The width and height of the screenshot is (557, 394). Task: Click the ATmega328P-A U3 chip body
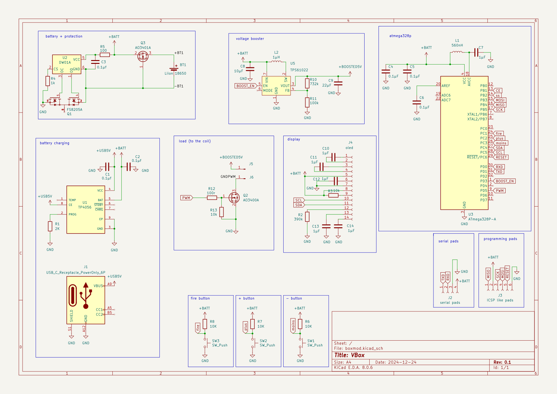(x=464, y=143)
